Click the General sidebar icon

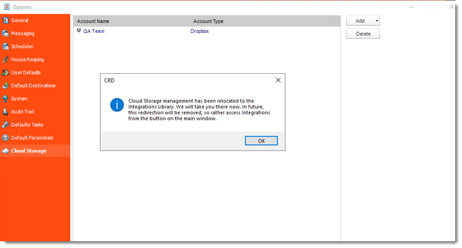pyautogui.click(x=5, y=20)
